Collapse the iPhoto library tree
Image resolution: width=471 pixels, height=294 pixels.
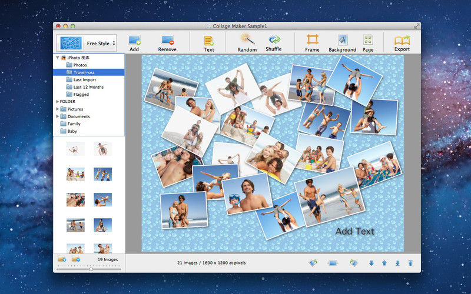pos(57,57)
